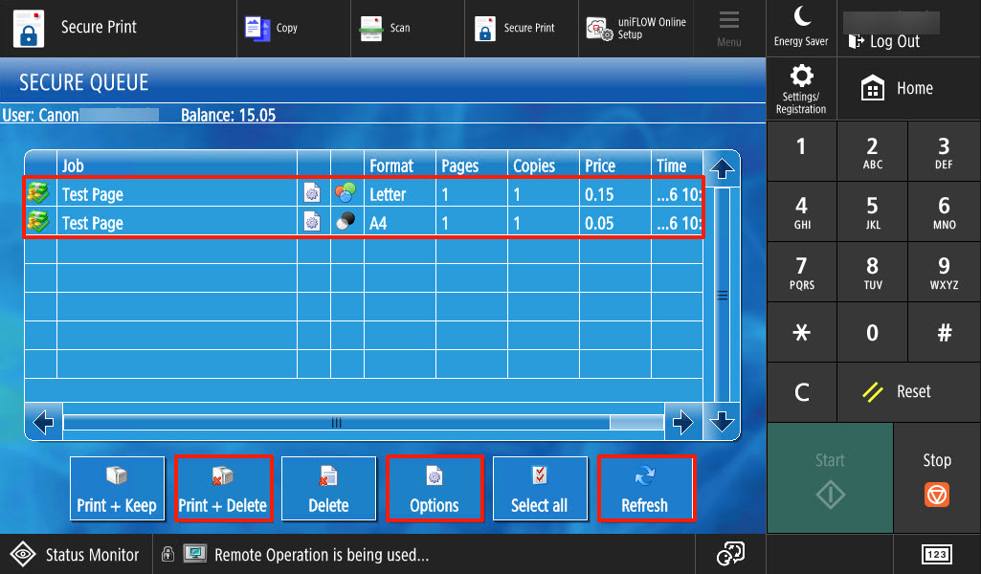Click the lock icon in status bar

click(x=167, y=553)
